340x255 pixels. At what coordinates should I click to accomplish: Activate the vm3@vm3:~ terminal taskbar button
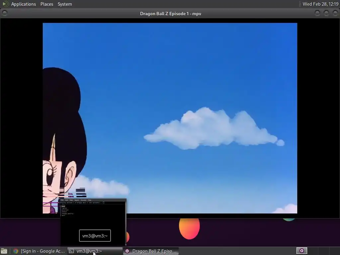click(95, 251)
